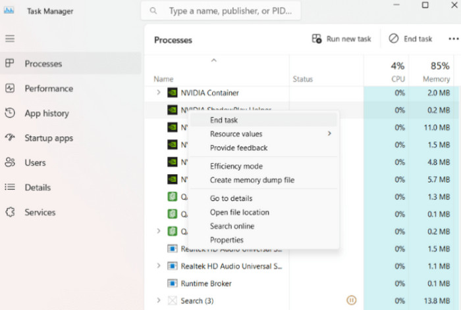The width and height of the screenshot is (461, 310).
Task: Go to Startup apps section
Action: click(x=48, y=139)
